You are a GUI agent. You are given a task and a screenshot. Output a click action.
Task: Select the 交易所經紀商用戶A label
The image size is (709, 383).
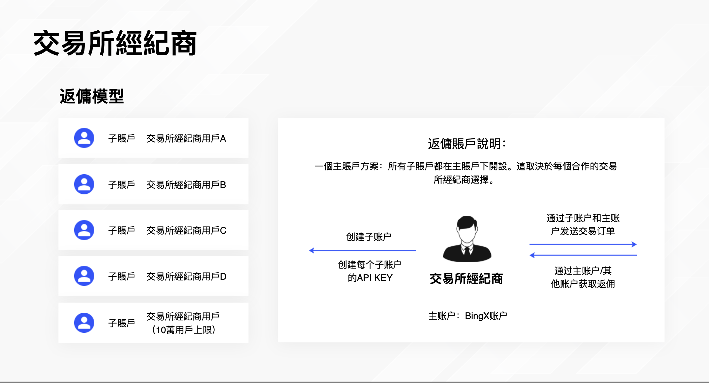tap(186, 138)
